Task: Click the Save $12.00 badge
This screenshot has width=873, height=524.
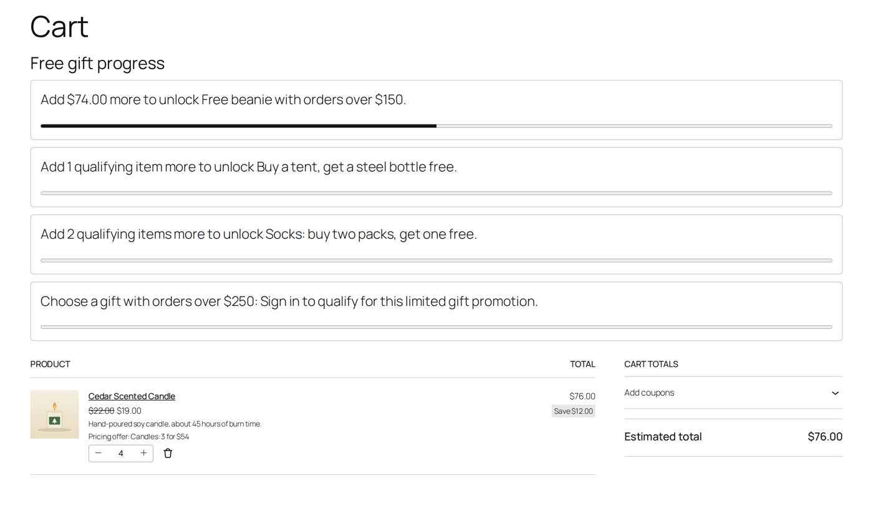Action: pyautogui.click(x=573, y=411)
